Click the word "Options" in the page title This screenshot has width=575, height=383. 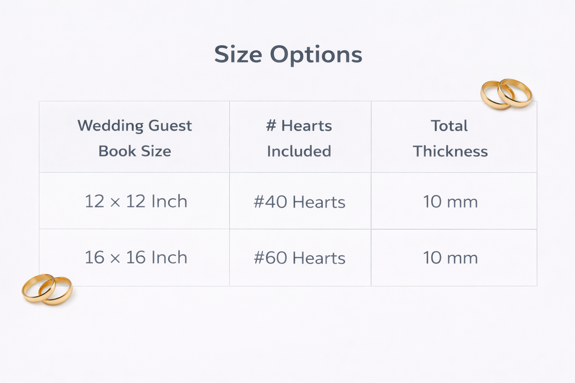click(316, 55)
